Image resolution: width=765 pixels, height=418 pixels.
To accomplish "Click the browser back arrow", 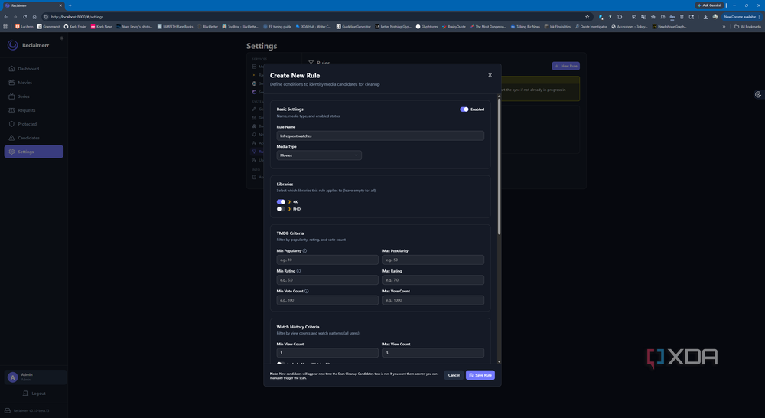I will click(6, 17).
